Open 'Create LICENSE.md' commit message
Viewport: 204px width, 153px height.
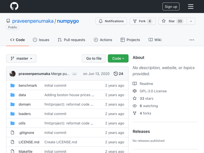click(61, 142)
